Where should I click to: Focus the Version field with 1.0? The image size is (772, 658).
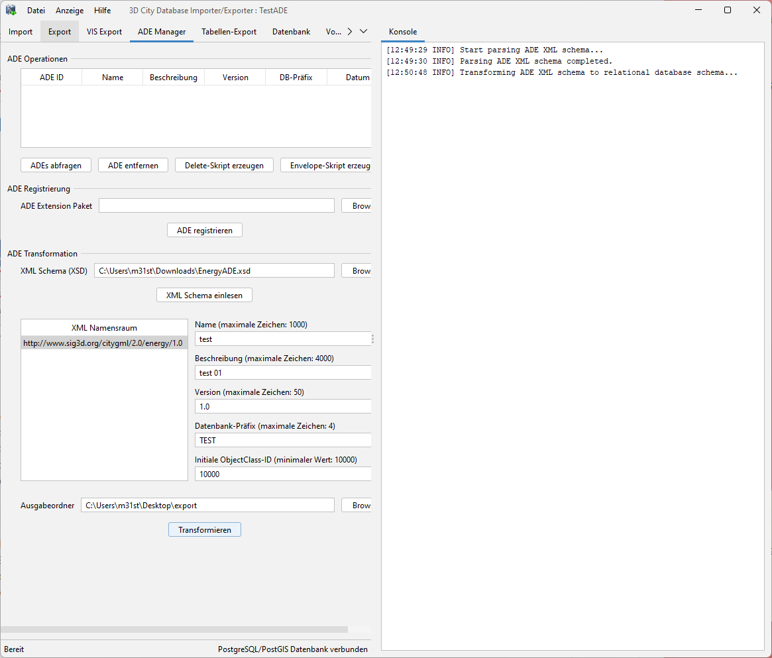(x=283, y=406)
